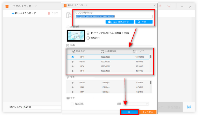Click the link URL icon beside paste field
This screenshot has width=198, height=115.
click(x=68, y=15)
